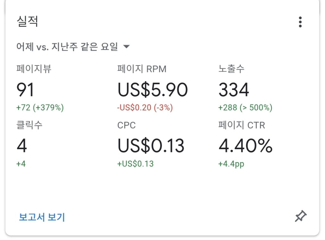Click the 페이지 RPM value US$5.90
Image resolution: width=325 pixels, height=240 pixels.
pos(153,90)
